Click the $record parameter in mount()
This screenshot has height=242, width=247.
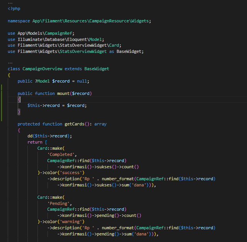[81, 93]
